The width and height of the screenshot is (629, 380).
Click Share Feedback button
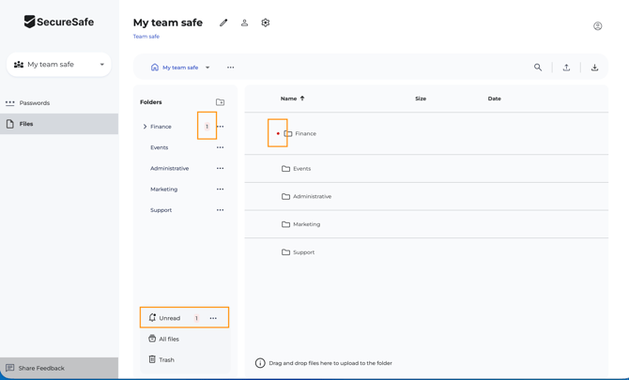point(41,368)
